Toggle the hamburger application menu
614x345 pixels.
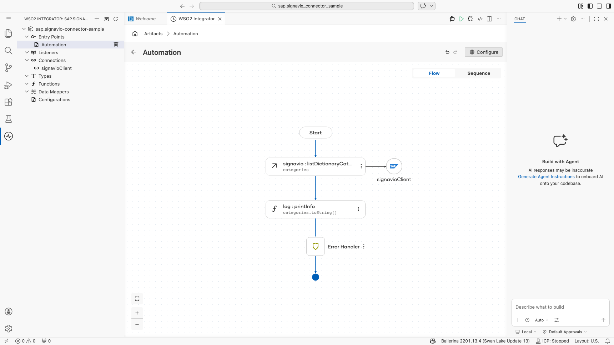click(9, 19)
